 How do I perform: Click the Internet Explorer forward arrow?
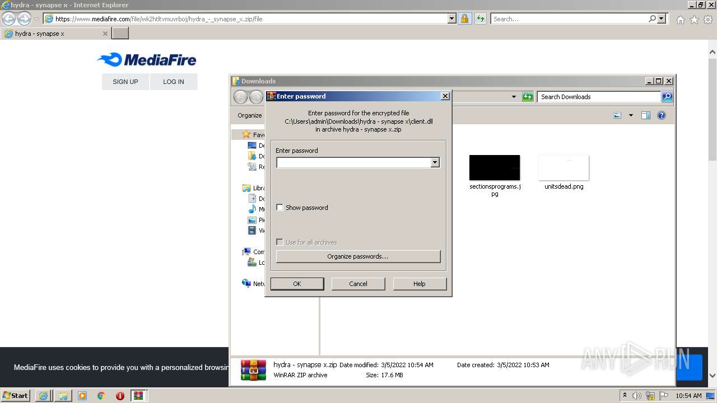[x=24, y=18]
